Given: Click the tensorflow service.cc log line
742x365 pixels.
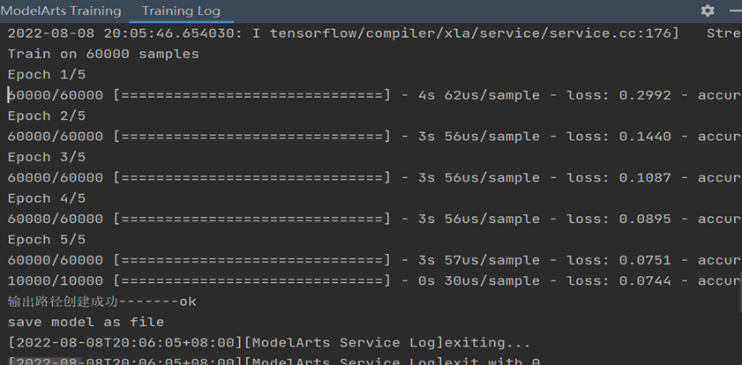Looking at the screenshot, I should [344, 34].
